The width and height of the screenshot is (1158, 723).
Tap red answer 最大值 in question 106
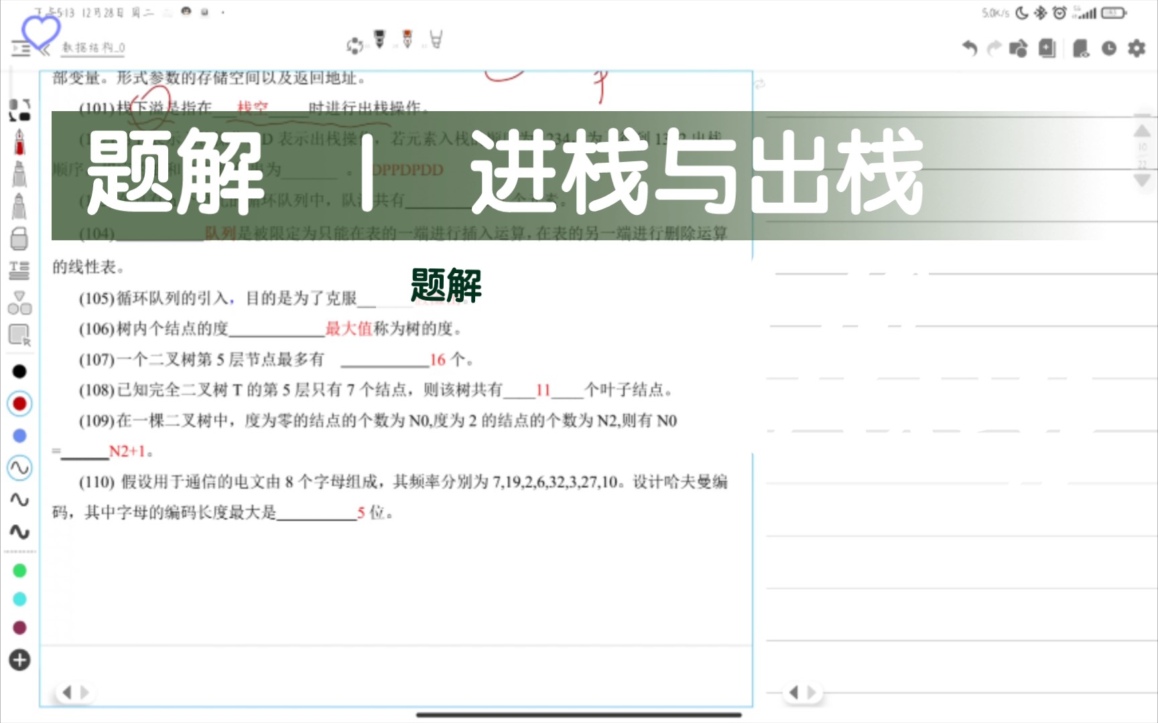click(x=348, y=329)
